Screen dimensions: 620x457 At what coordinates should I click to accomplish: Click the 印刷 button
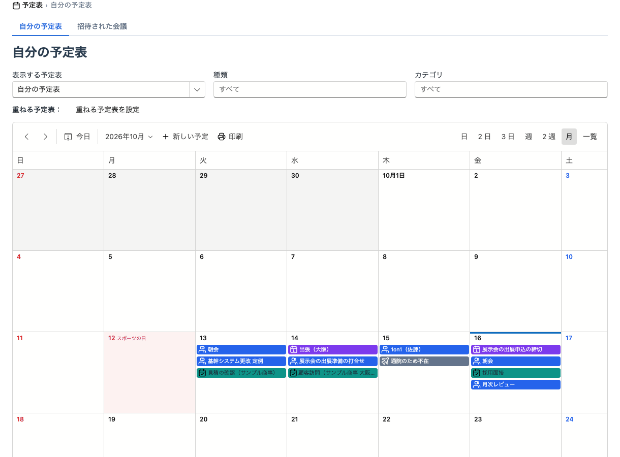pos(230,137)
